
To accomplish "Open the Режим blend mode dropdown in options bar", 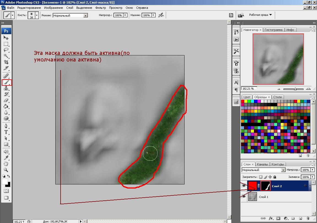I will pyautogui.click(x=85, y=15).
